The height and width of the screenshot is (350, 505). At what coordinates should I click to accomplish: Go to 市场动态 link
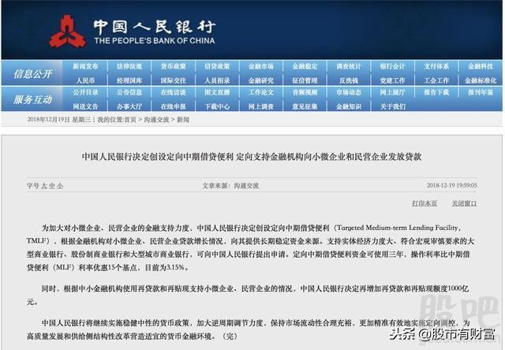coord(349,93)
